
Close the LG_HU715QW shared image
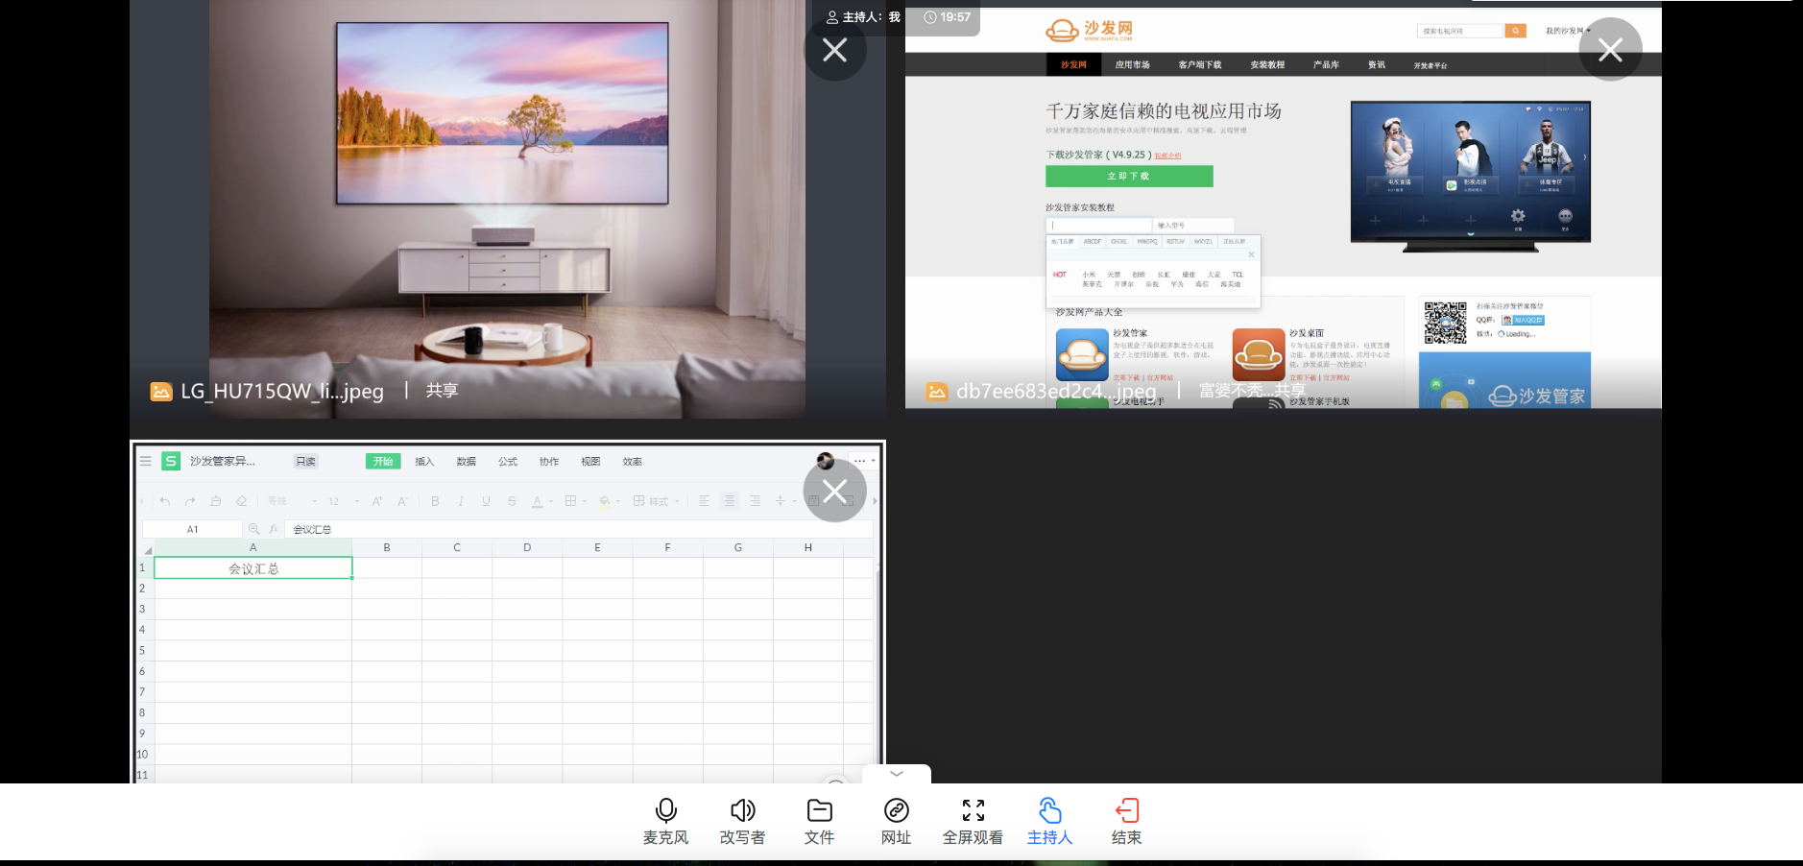click(x=834, y=50)
